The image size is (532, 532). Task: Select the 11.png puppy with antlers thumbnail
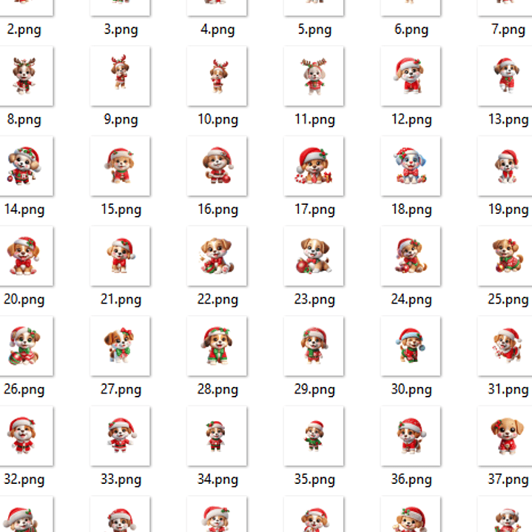click(x=314, y=76)
